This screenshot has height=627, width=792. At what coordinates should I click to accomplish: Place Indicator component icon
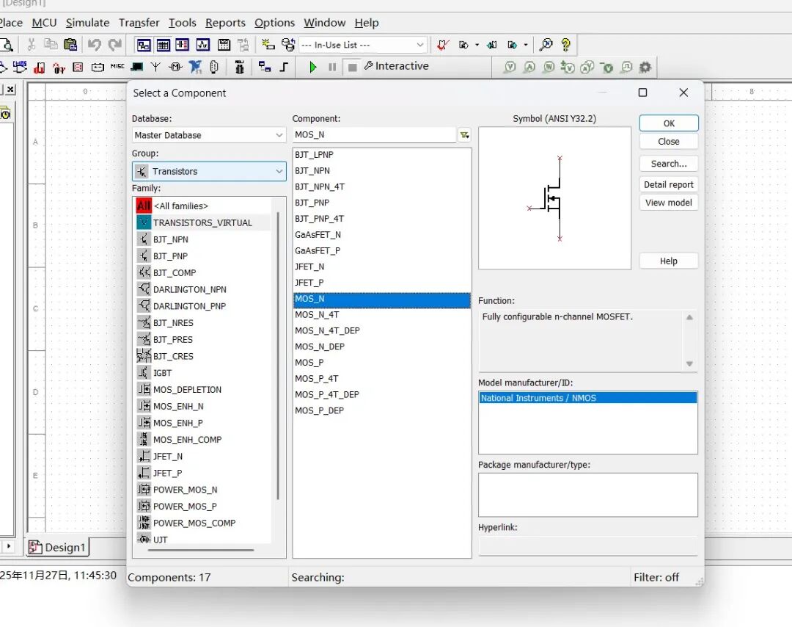(78, 67)
